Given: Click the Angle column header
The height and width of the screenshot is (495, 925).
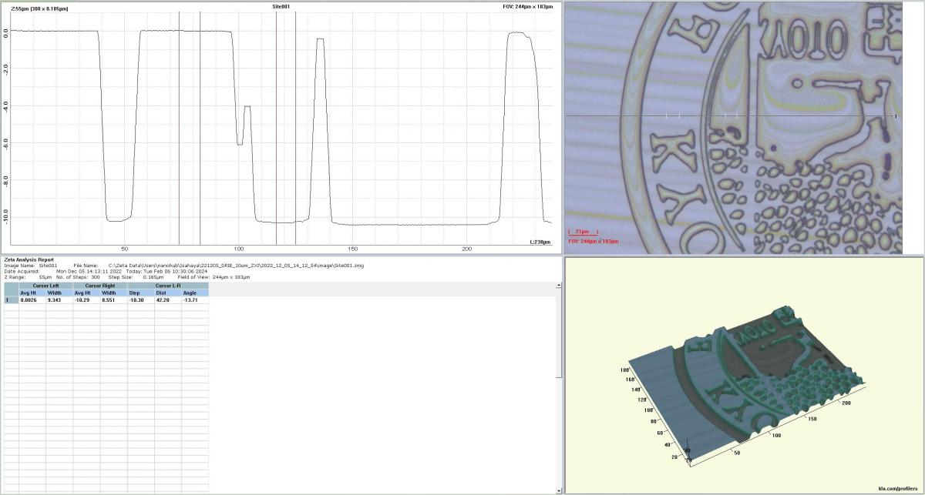Looking at the screenshot, I should 194,293.
